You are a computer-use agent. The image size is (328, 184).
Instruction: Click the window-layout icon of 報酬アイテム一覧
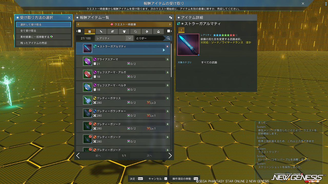click(x=171, y=18)
